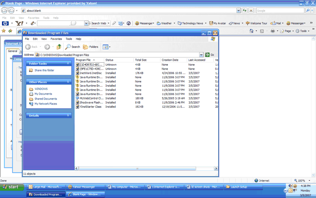Open Shared Documents from Other Places
This screenshot has height=198, width=316.
click(x=46, y=99)
